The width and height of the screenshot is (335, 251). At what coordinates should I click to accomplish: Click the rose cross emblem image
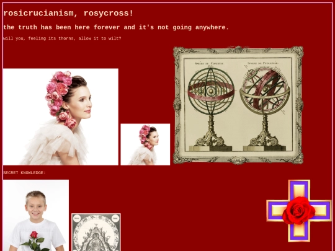[298, 211]
